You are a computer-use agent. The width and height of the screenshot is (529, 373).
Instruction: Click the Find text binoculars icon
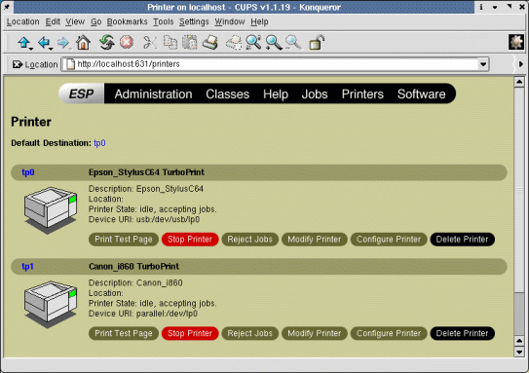pos(253,43)
